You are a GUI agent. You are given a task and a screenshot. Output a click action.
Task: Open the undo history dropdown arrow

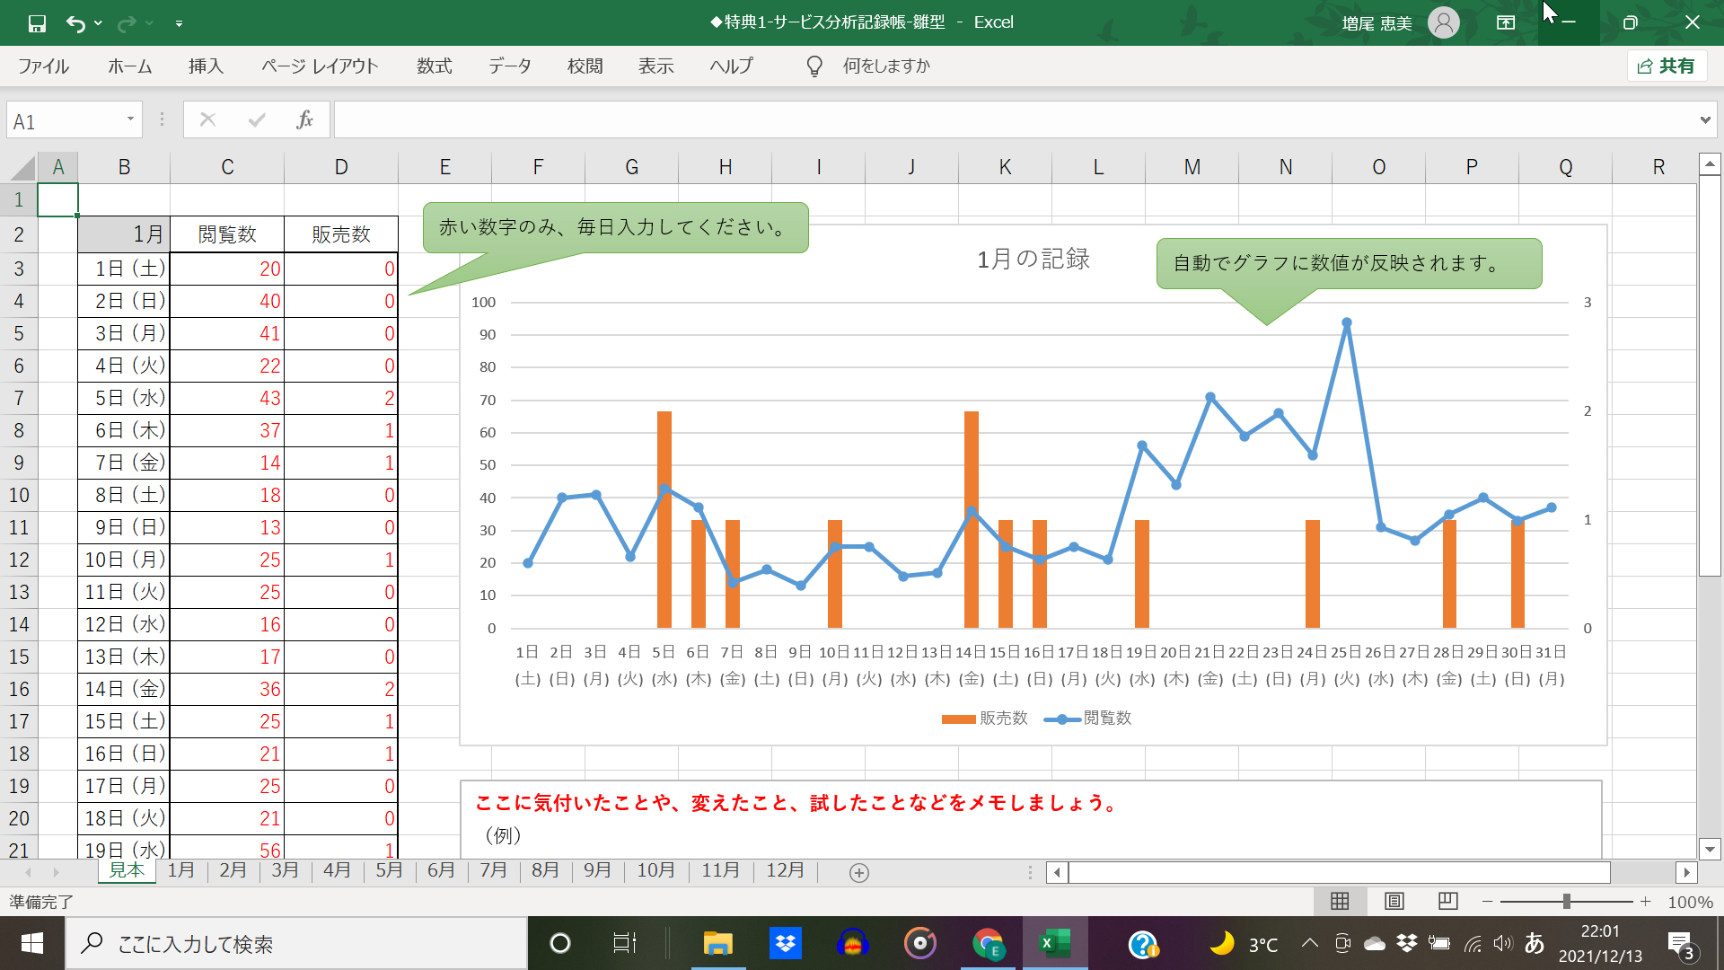[x=98, y=23]
